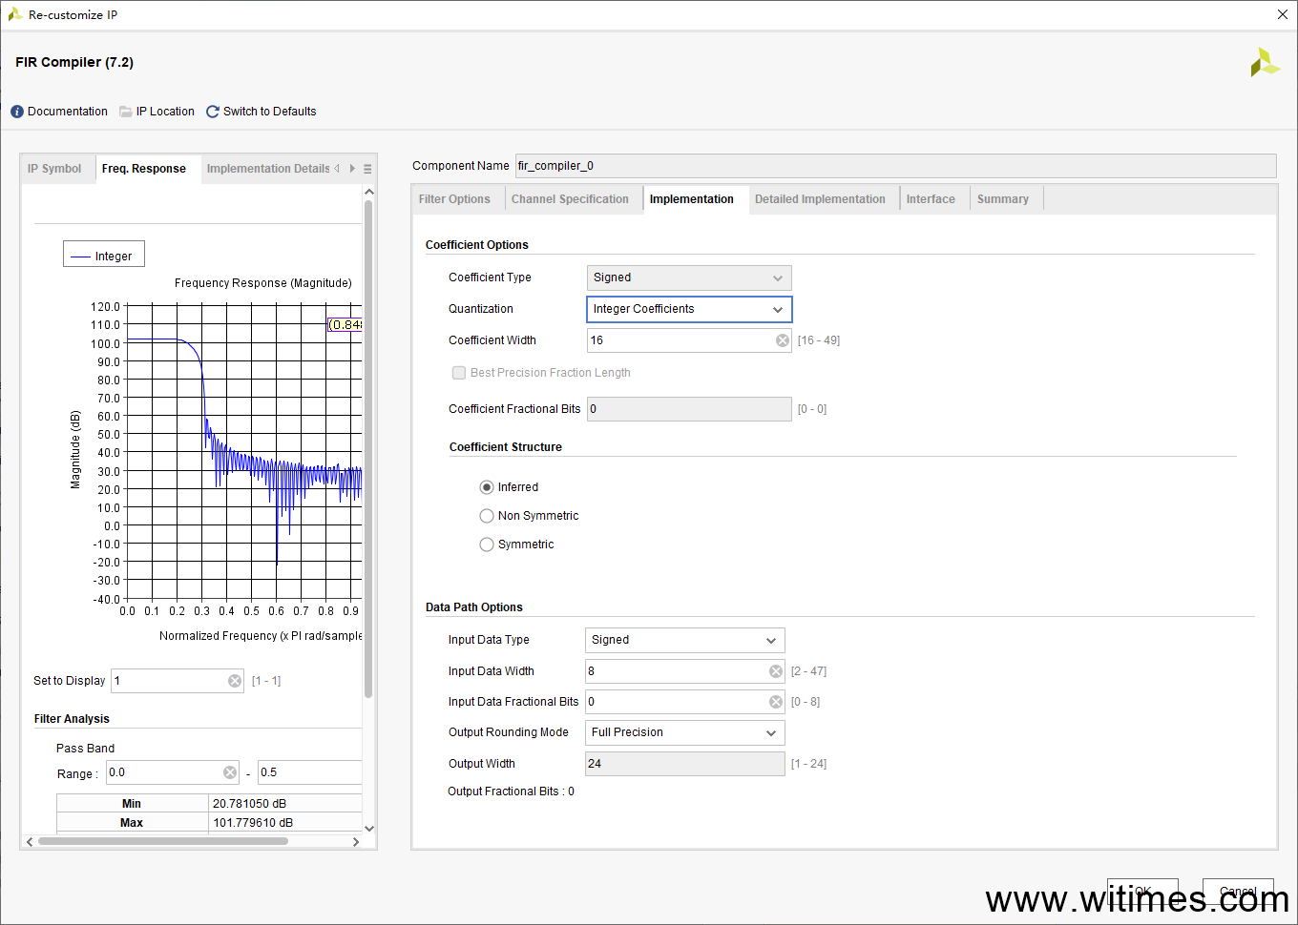The height and width of the screenshot is (925, 1298).
Task: Open the Interface tab
Action: click(x=931, y=199)
